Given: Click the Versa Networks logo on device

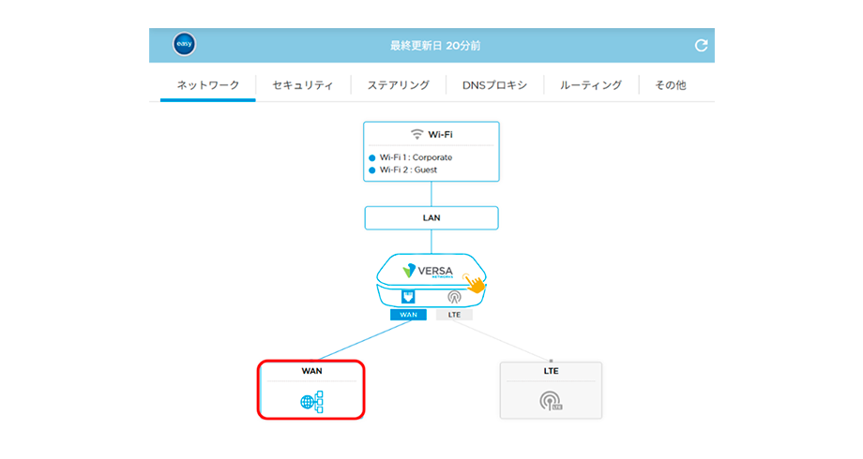Looking at the screenshot, I should pyautogui.click(x=425, y=271).
